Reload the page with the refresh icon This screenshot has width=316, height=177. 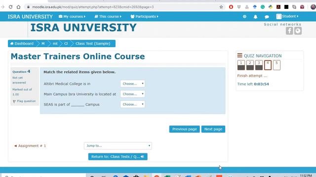tap(10, 7)
